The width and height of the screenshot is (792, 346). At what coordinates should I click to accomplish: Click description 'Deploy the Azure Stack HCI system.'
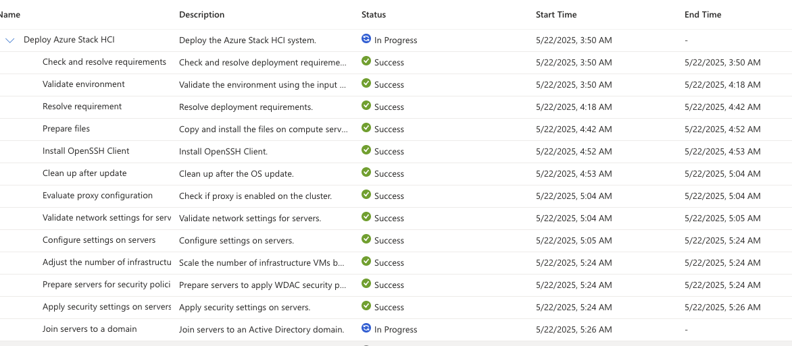(247, 40)
